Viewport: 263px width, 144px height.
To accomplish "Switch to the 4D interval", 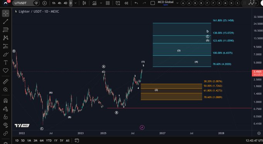I will tap(65, 3).
